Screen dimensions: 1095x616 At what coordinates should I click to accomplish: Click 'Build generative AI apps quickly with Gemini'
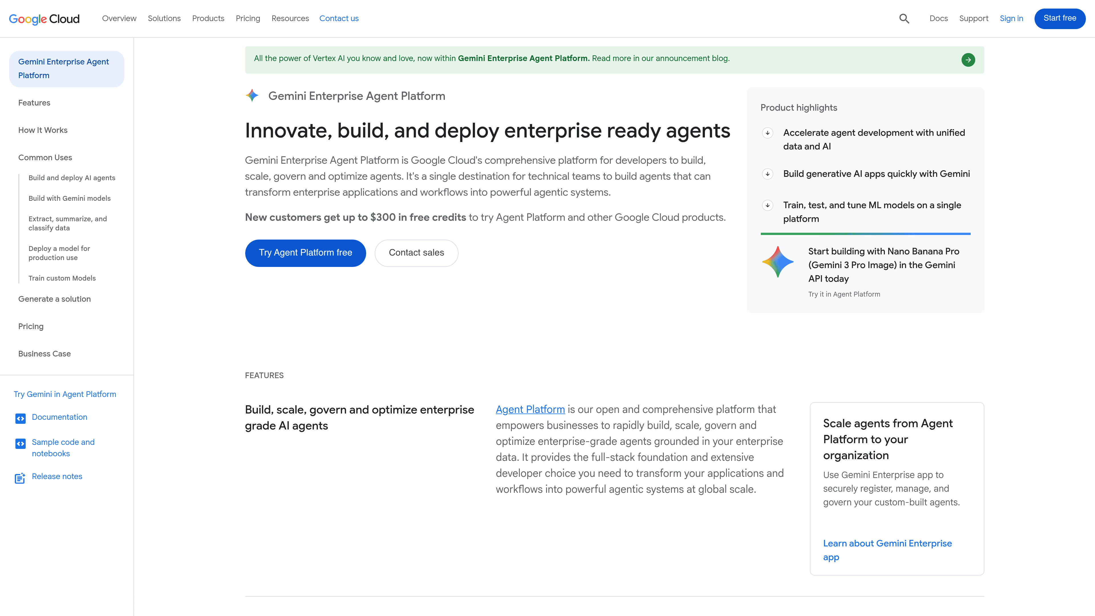coord(877,174)
